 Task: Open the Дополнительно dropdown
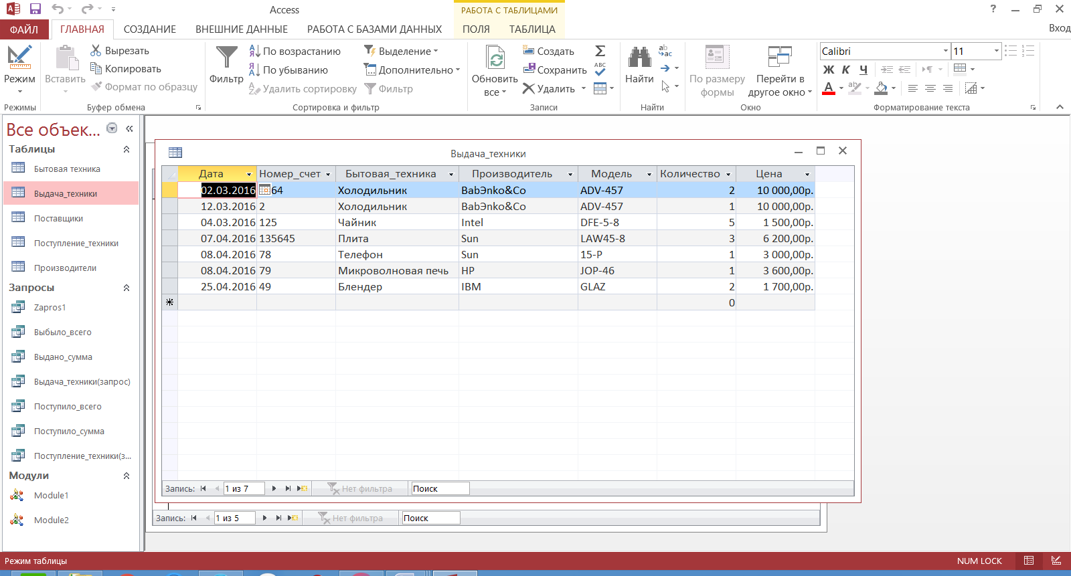tap(412, 70)
